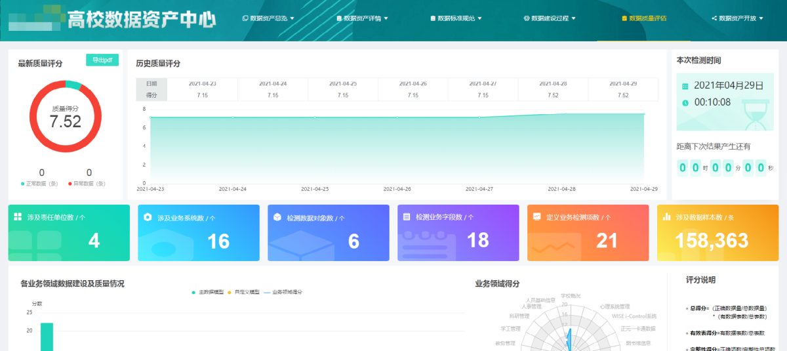The image size is (787, 351).
Task: Click the 2021年04月29日 detection date
Action: coord(729,85)
